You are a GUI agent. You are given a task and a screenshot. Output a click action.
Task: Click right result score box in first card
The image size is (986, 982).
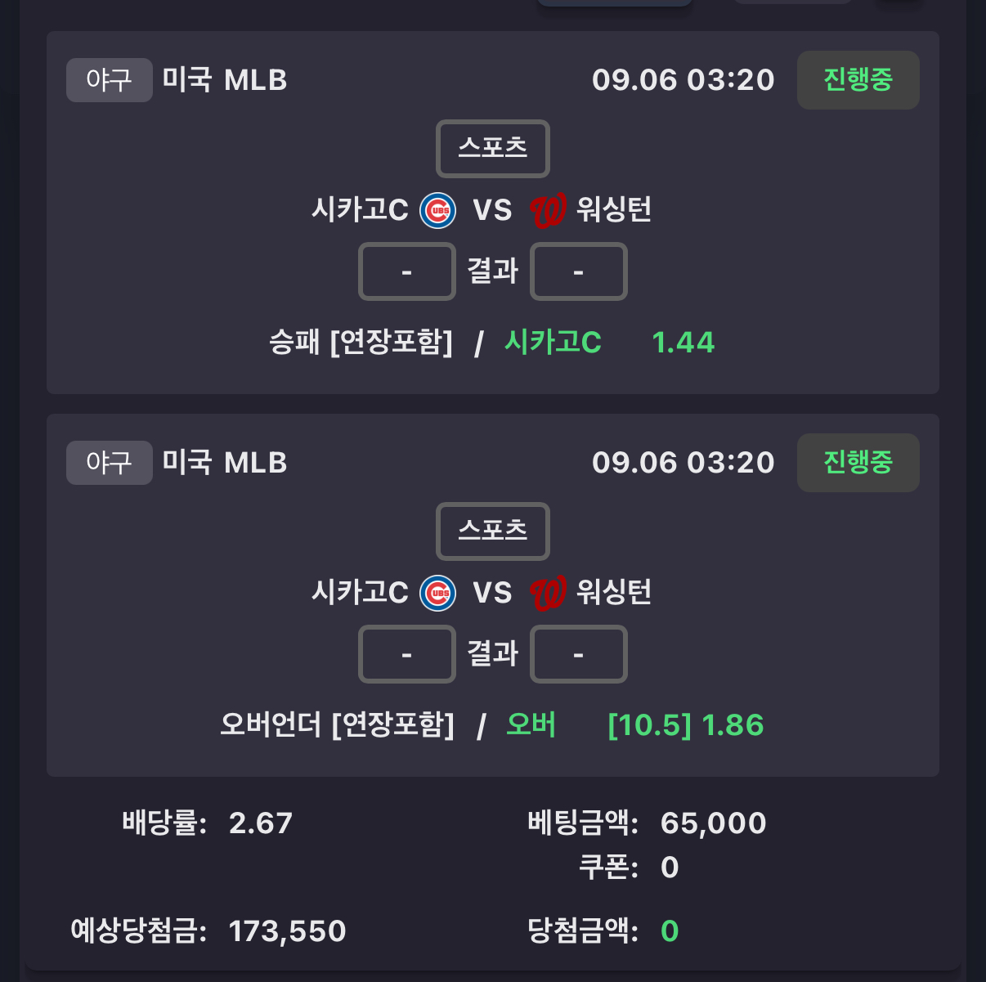579,271
